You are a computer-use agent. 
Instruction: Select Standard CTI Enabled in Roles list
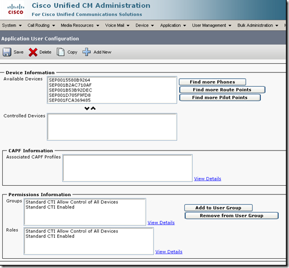pos(50,236)
